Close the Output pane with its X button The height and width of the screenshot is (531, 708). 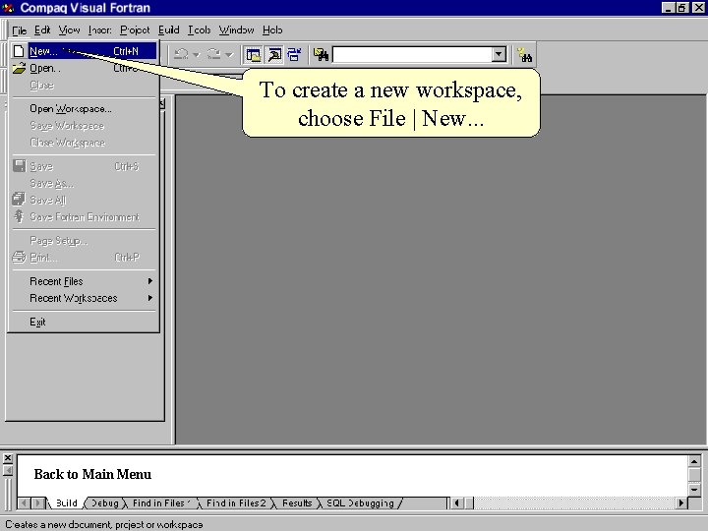[x=8, y=458]
